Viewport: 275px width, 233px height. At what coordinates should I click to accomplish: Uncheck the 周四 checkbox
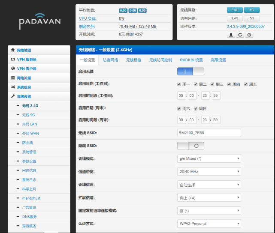tap(229, 84)
